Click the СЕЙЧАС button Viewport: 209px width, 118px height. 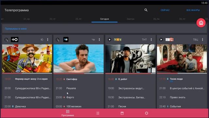click(x=165, y=10)
